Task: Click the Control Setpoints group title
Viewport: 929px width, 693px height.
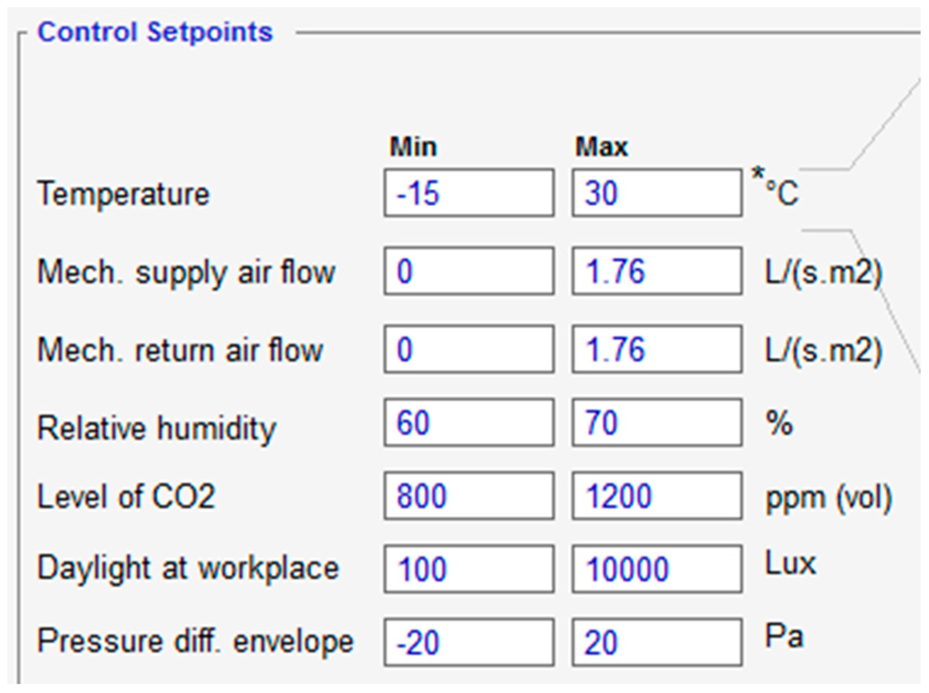Action: point(155,32)
